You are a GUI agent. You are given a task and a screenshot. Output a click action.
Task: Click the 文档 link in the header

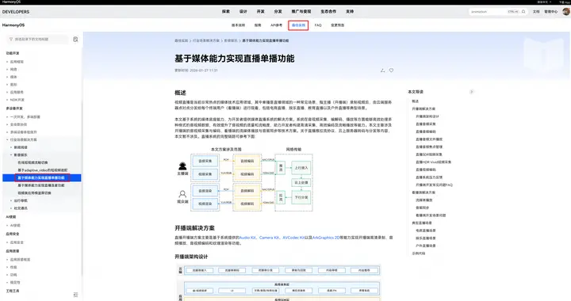[536, 12]
